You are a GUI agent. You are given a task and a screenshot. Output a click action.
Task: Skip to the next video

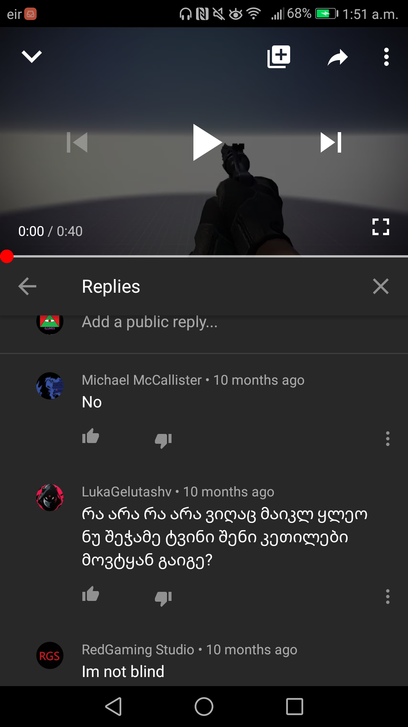point(331,142)
